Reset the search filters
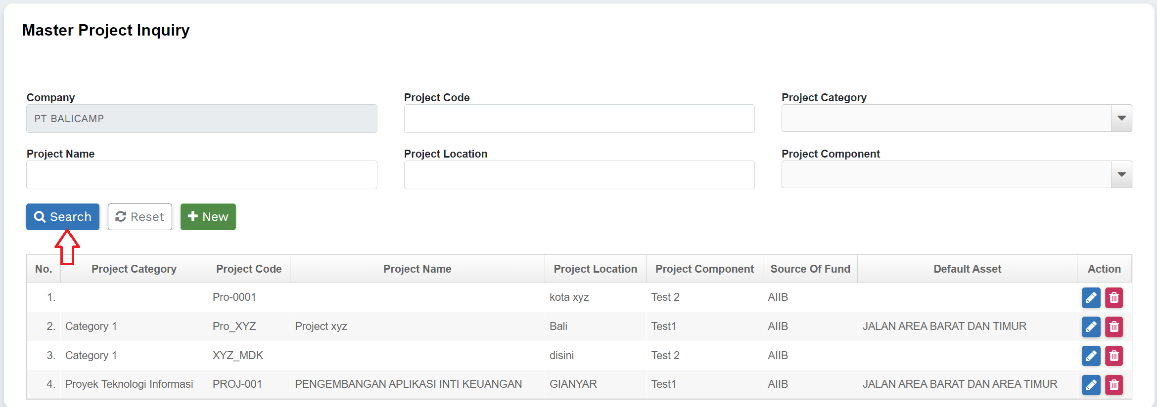The height and width of the screenshot is (407, 1157). (140, 217)
